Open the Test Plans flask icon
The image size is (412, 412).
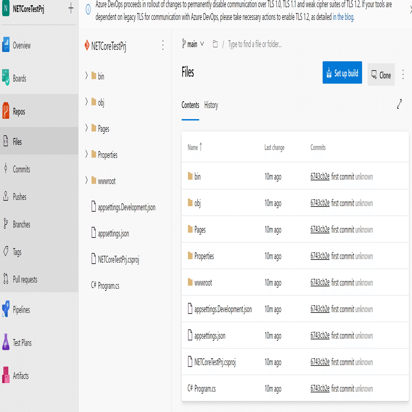pos(6,342)
